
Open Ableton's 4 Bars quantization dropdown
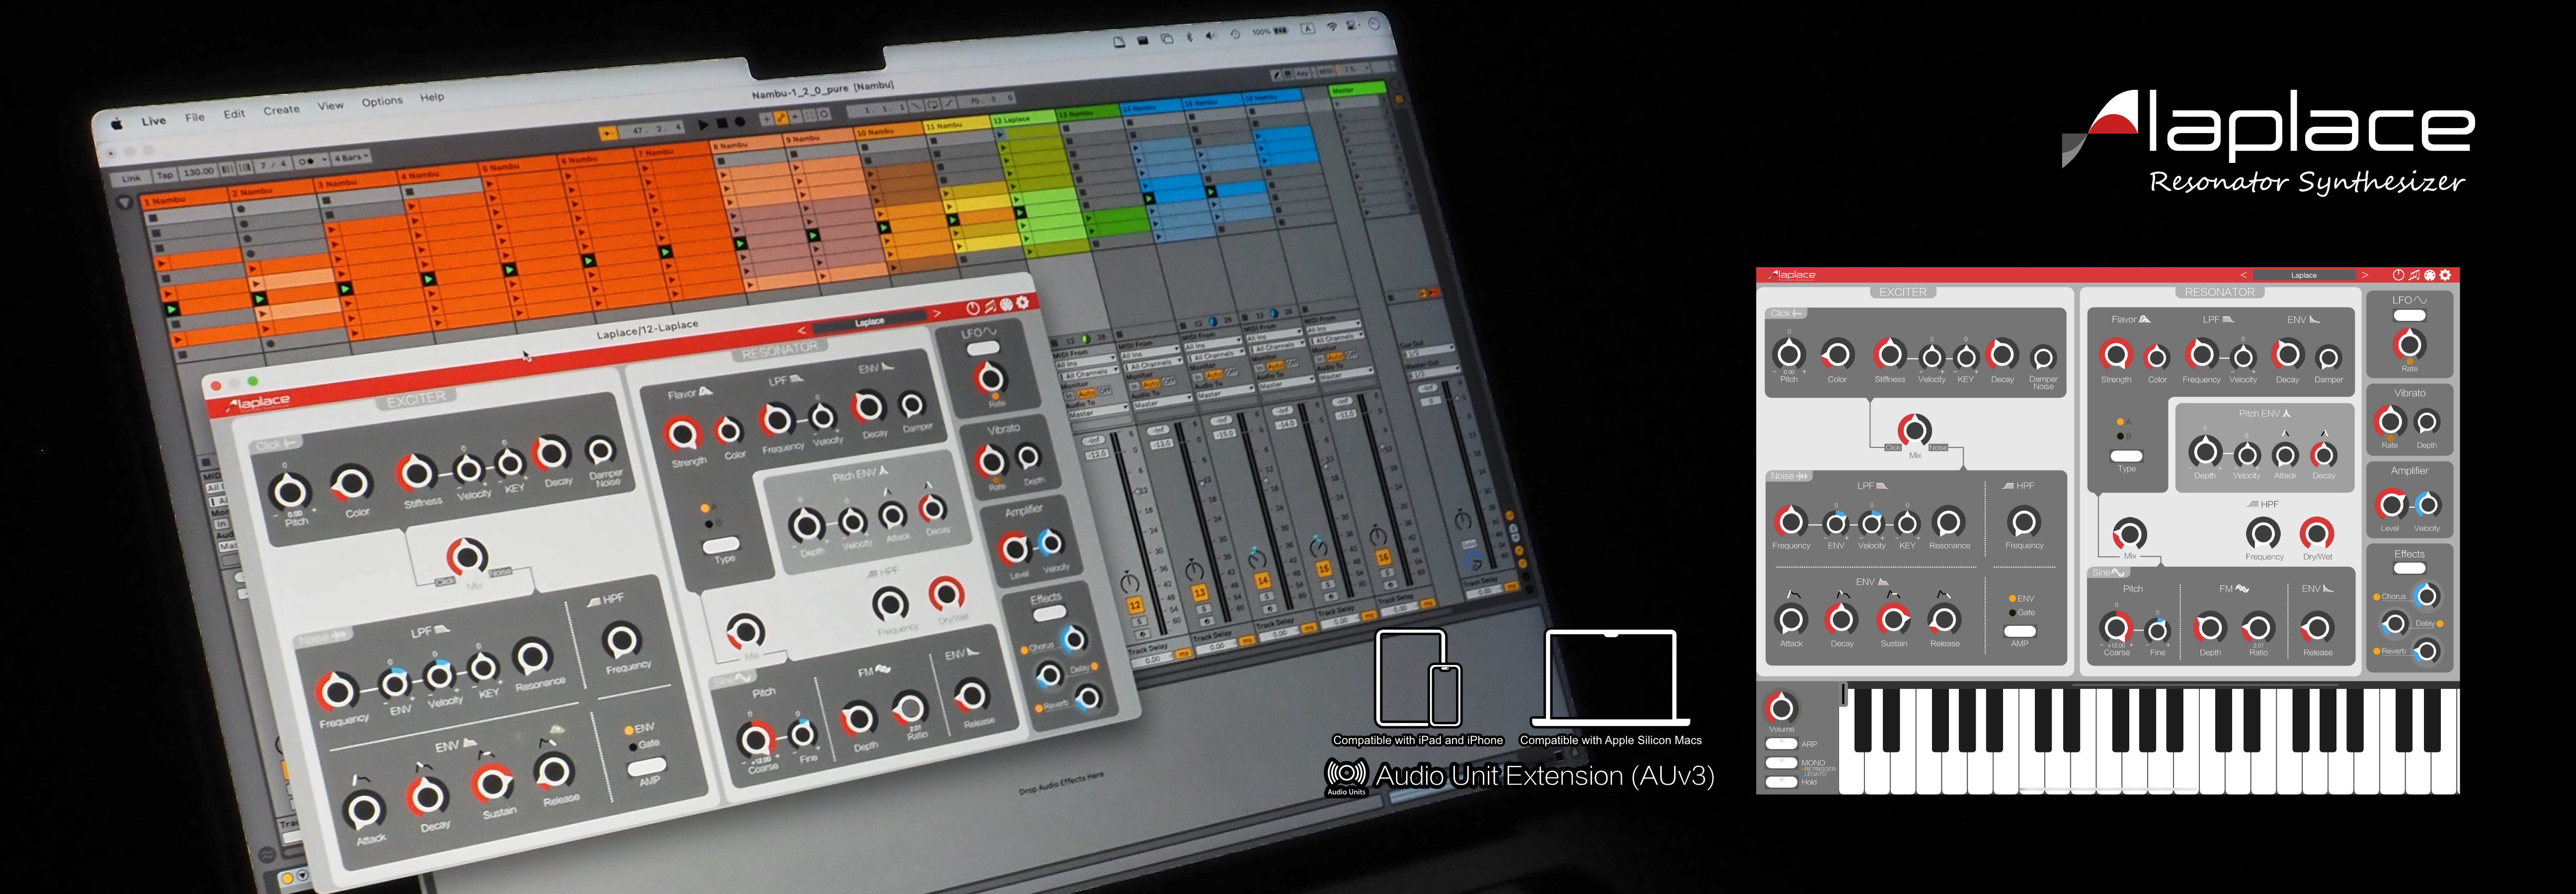pos(351,157)
